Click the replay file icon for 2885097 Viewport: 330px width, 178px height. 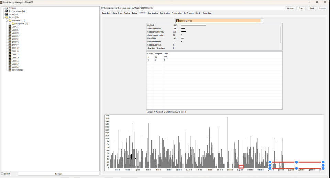[10, 30]
